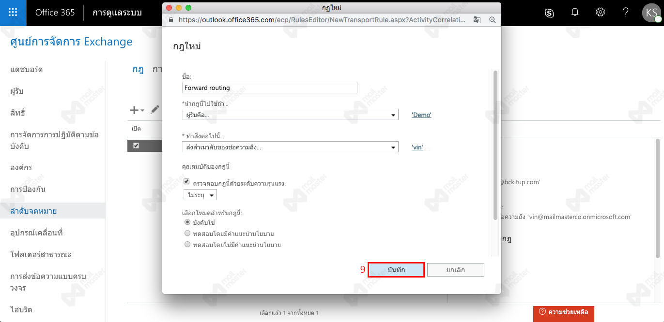This screenshot has height=322, width=664.
Task: Toggle audit rule with severity level checkbox
Action: point(186,182)
